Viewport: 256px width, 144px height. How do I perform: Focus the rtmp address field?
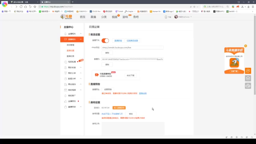[x=132, y=47]
